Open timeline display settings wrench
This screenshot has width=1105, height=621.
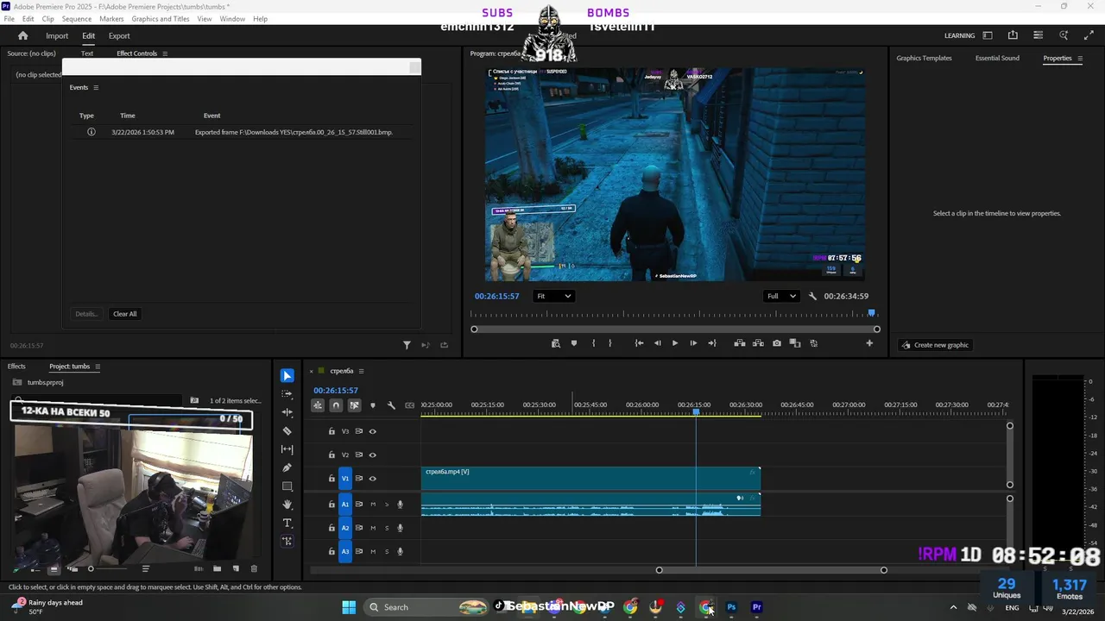(x=391, y=405)
